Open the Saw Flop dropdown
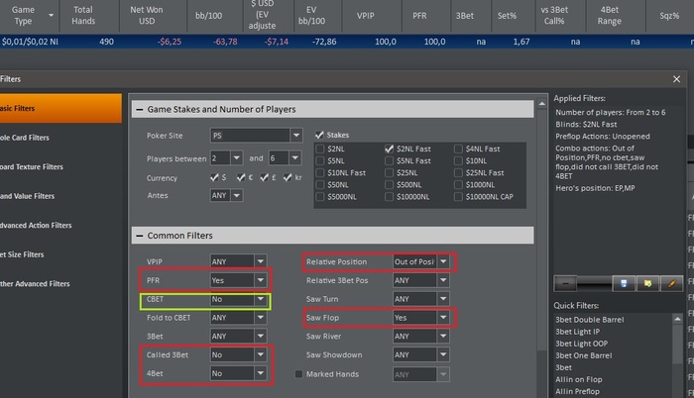This screenshot has height=398, width=694. pyautogui.click(x=444, y=319)
